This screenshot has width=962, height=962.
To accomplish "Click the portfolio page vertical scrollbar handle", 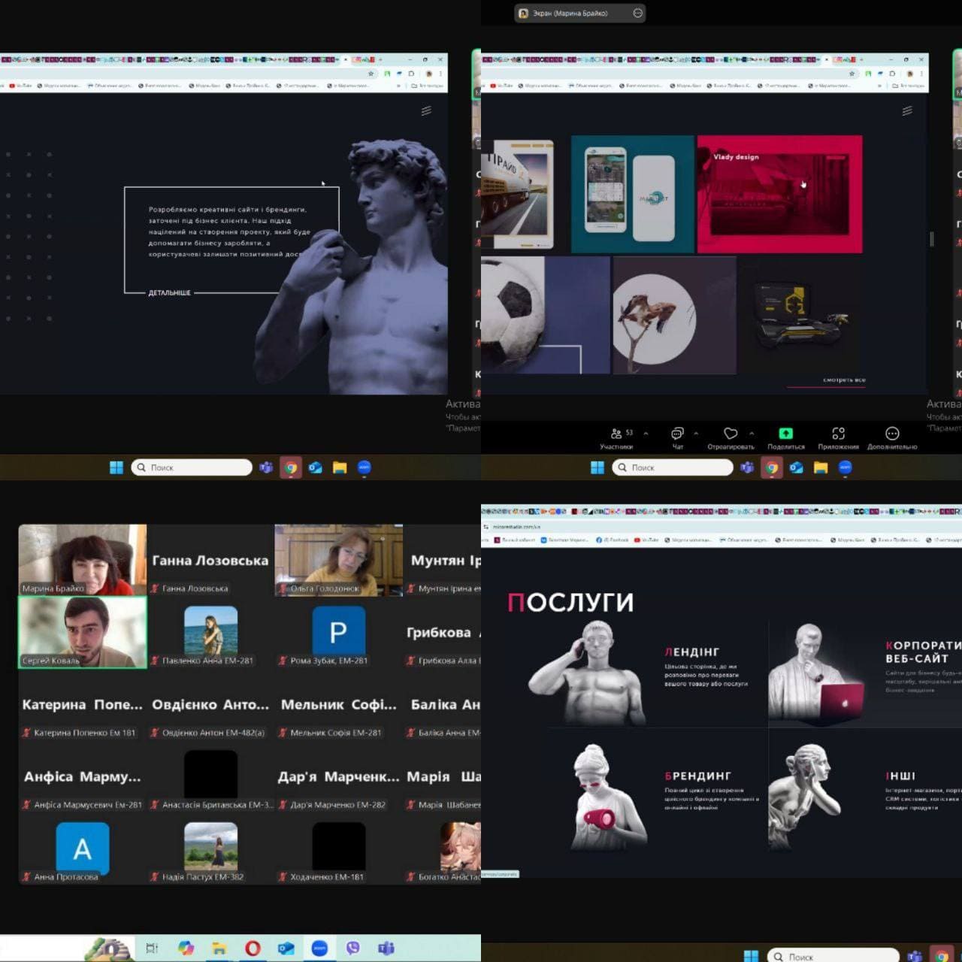I will 932,239.
